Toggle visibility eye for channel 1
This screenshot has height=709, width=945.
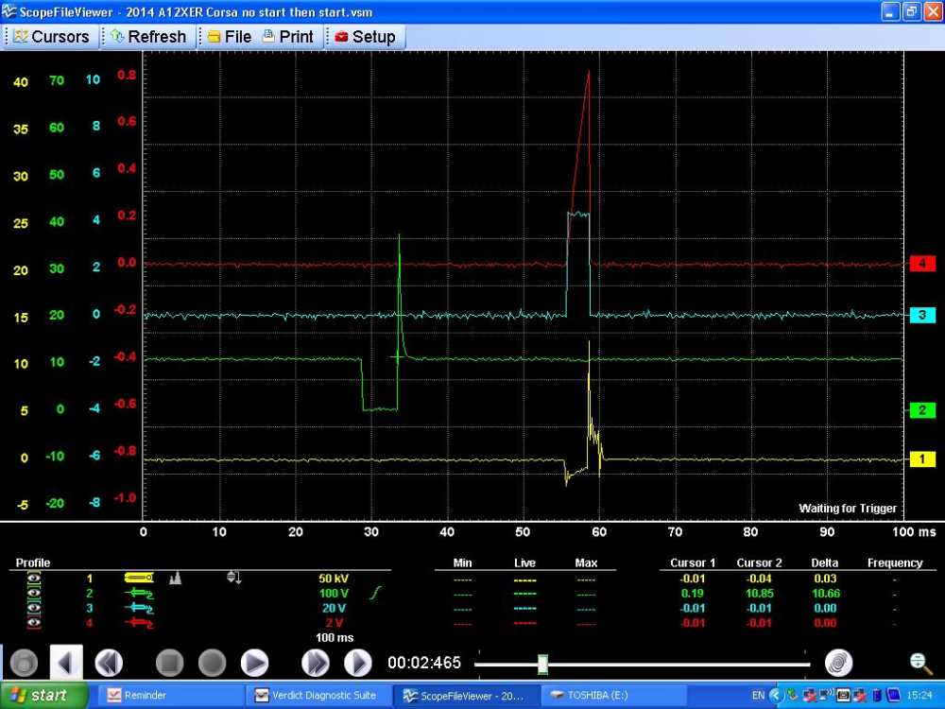[x=35, y=578]
